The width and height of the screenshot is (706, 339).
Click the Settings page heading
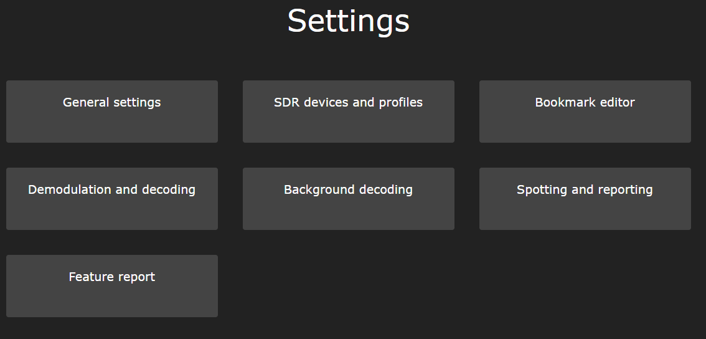349,21
